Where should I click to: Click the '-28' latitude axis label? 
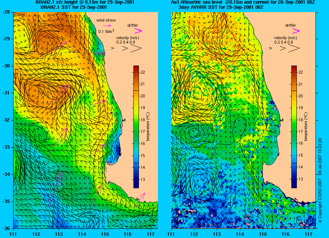tap(6, 12)
